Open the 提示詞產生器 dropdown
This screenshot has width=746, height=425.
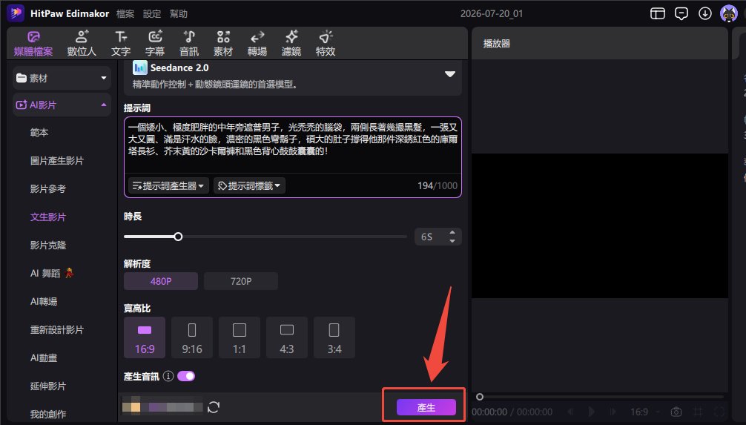pyautogui.click(x=168, y=185)
